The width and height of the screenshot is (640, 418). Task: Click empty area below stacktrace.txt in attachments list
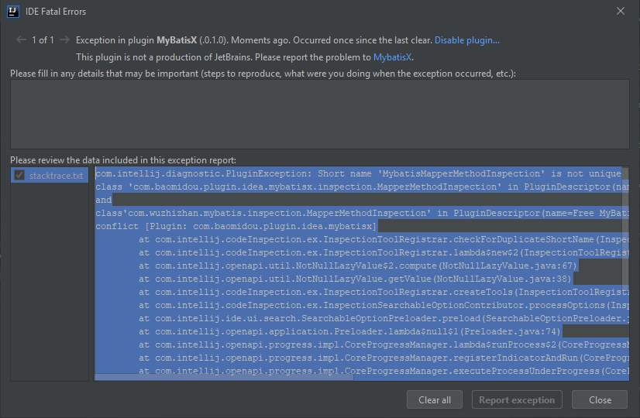(50, 282)
